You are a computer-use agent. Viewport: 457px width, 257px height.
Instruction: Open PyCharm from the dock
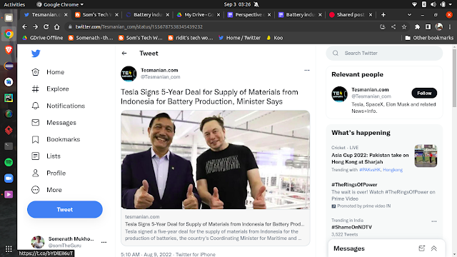(9, 98)
